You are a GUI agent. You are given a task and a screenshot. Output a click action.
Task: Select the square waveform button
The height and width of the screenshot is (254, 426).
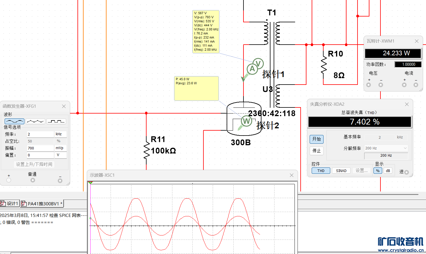(56, 121)
